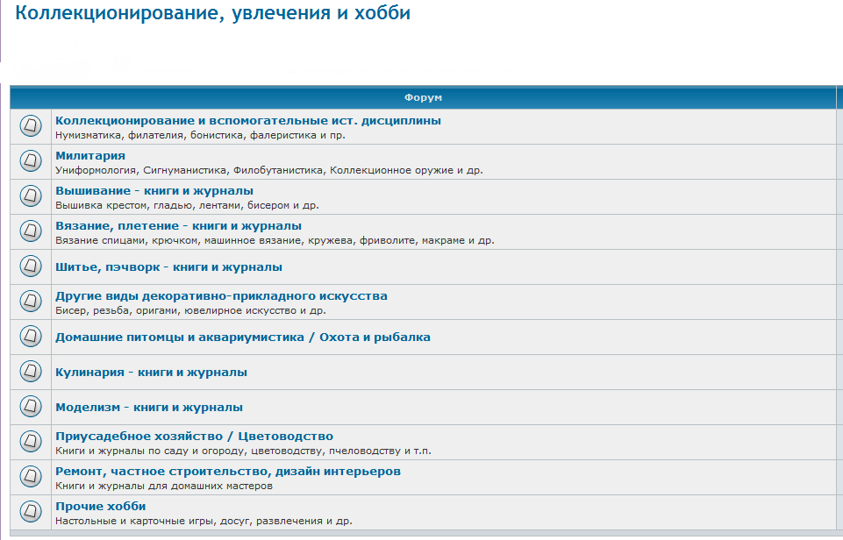Click the forum status icon beside Милитария

(31, 160)
